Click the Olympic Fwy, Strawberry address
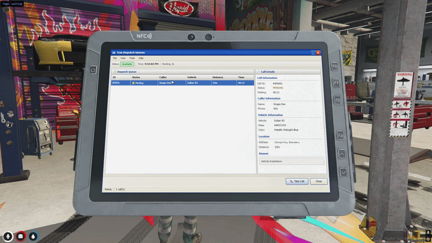 pos(287,143)
